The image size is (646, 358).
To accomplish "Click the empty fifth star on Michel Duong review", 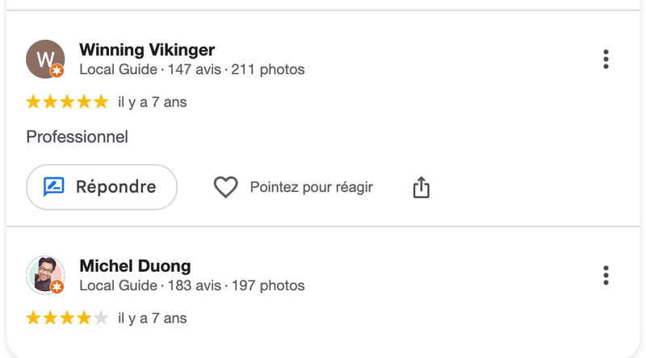I will pos(101,318).
